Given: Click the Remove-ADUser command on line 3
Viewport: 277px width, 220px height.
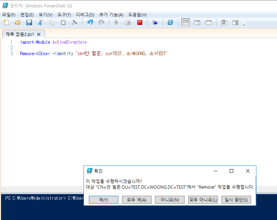Looking at the screenshot, I should tap(35, 54).
